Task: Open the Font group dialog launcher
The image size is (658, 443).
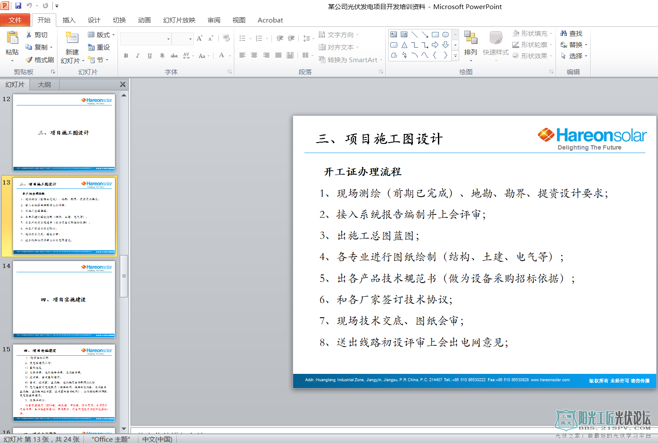Action: pyautogui.click(x=230, y=72)
